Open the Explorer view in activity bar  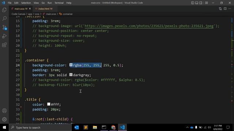point(4,10)
